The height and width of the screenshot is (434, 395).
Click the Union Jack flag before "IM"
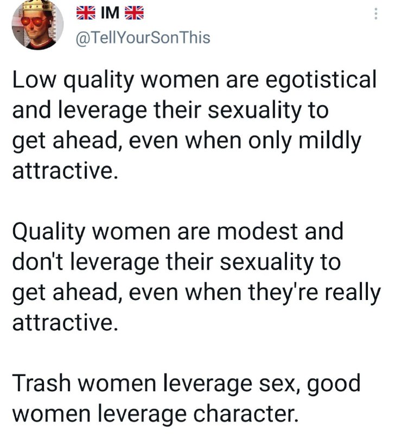(86, 12)
